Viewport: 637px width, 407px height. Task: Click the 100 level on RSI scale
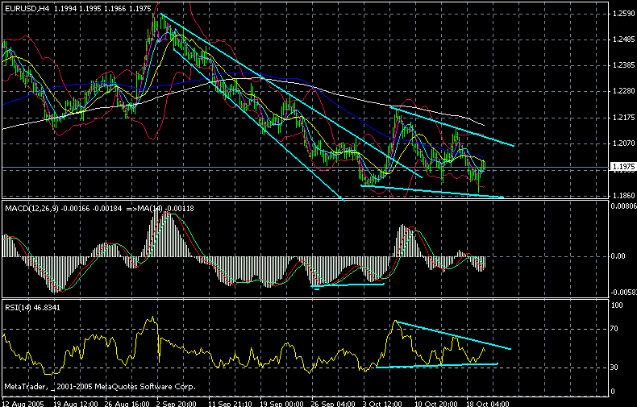pyautogui.click(x=617, y=305)
